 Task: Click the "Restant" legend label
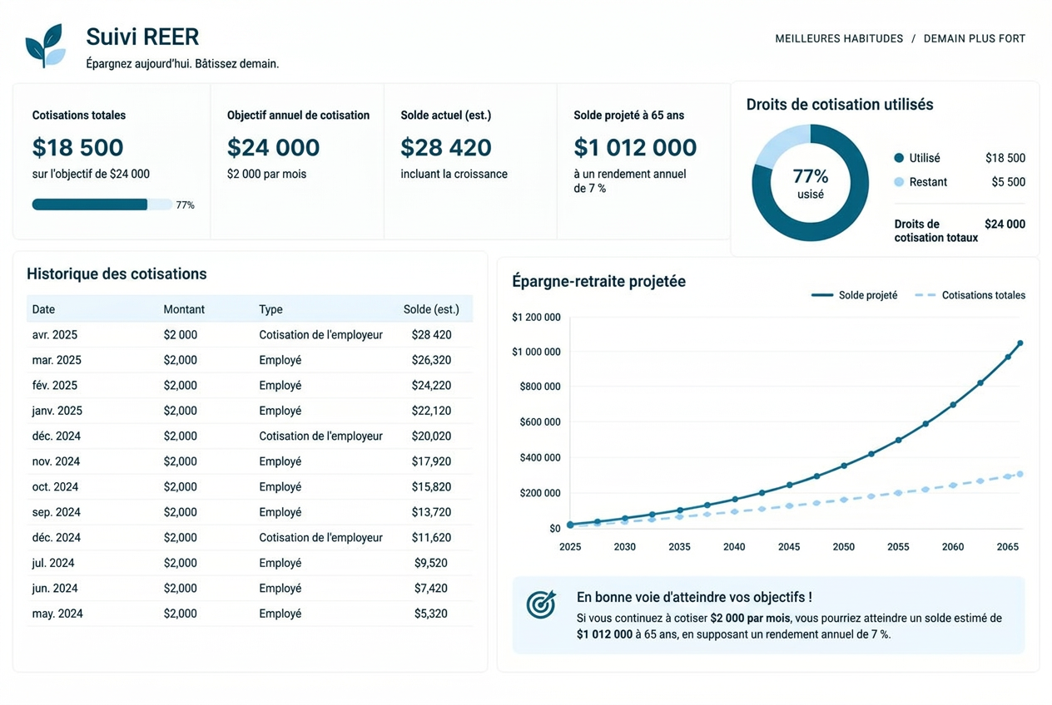(x=928, y=182)
